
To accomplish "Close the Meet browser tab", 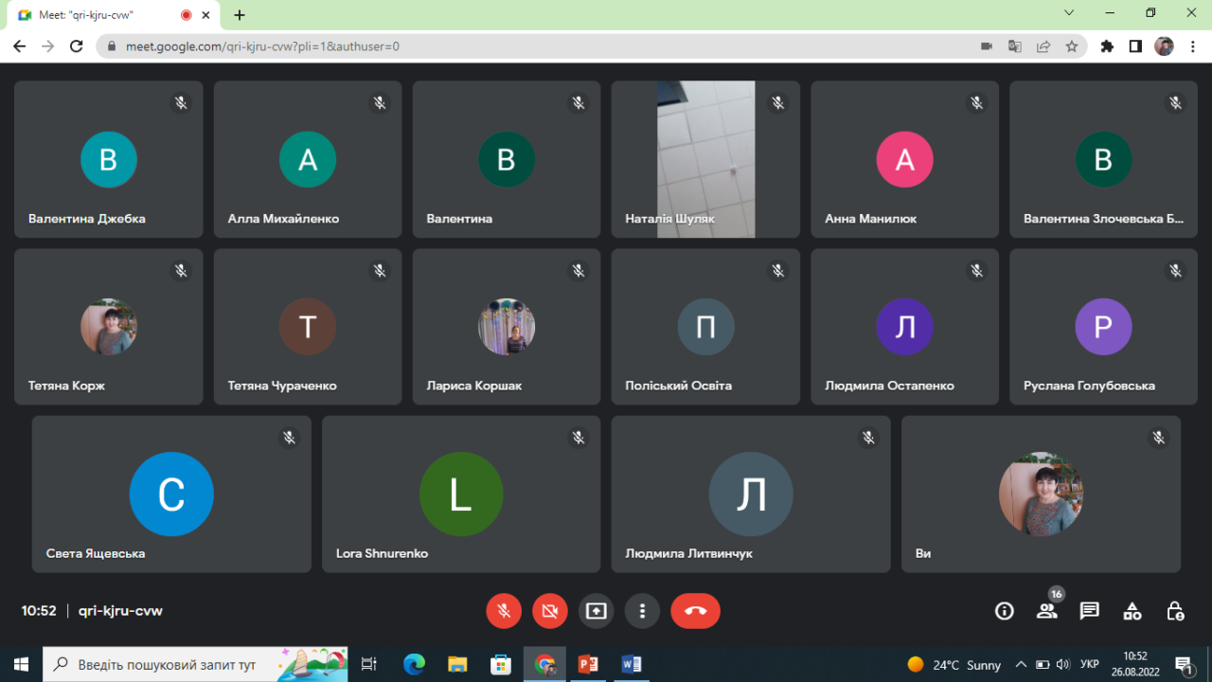I will (205, 15).
